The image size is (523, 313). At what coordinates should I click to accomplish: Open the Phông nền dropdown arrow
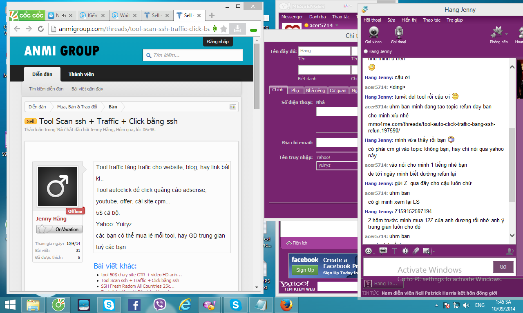[507, 34]
